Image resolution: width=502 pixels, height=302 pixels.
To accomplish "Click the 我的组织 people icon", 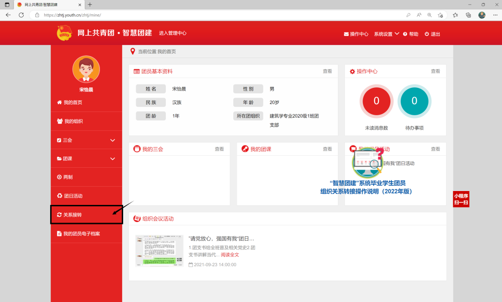I will tap(59, 121).
